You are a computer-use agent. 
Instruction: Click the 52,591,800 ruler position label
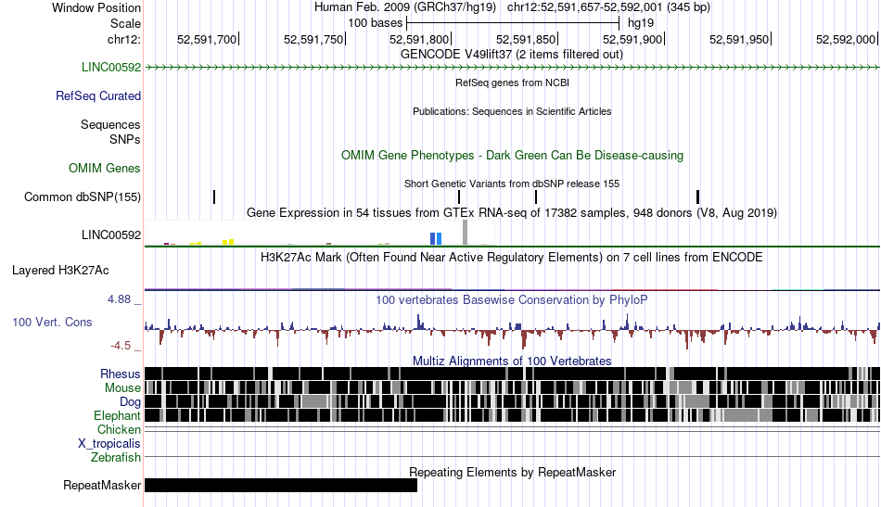point(419,39)
